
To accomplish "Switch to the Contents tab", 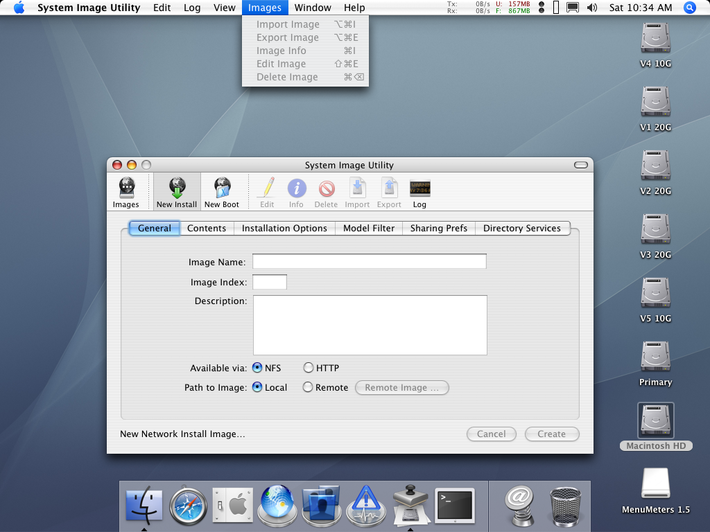I will (x=207, y=228).
